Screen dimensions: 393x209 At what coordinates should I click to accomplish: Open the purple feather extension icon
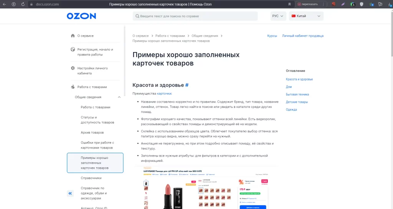pos(343,4)
